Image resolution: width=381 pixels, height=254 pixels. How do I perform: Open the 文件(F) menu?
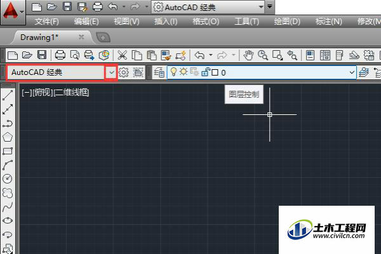[46, 22]
